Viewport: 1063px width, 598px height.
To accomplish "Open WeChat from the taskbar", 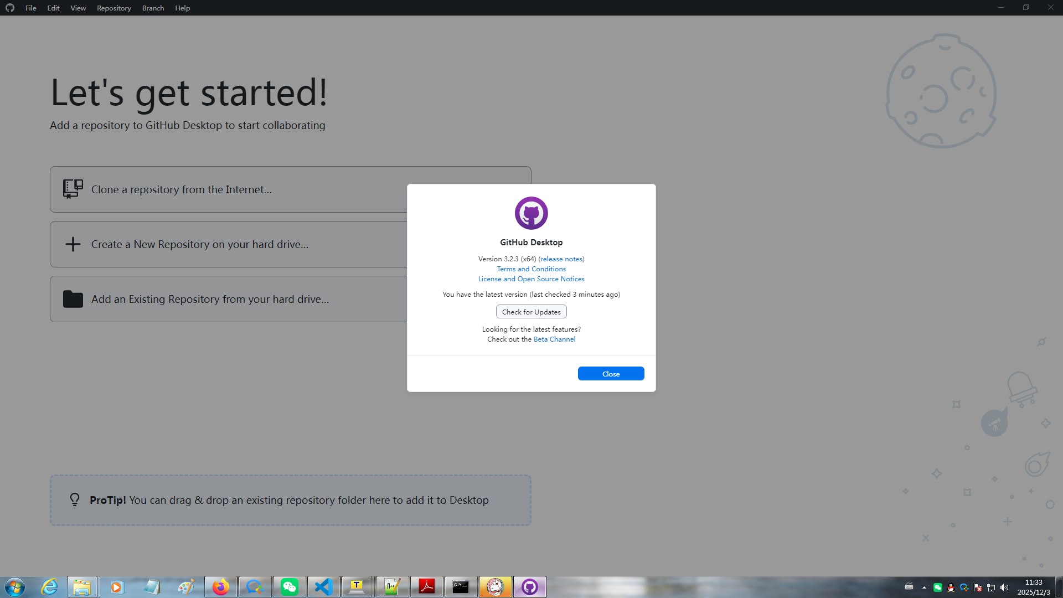I will tap(289, 587).
